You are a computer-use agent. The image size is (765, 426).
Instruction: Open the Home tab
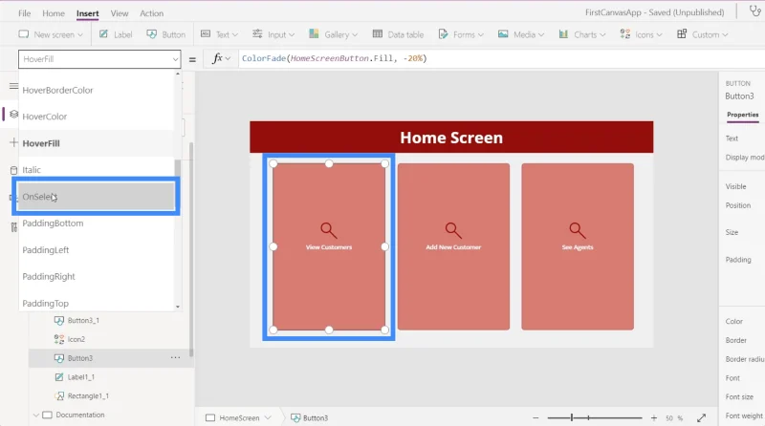54,13
